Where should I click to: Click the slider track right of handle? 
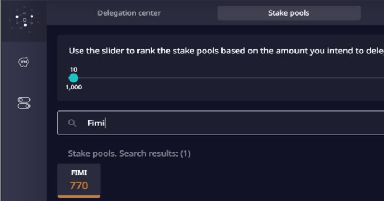pos(231,78)
